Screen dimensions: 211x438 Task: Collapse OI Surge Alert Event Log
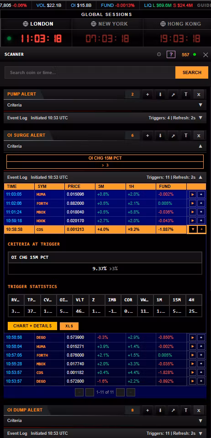(105, 177)
